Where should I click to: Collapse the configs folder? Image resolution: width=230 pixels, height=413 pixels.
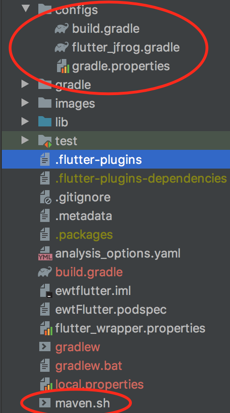click(x=26, y=8)
